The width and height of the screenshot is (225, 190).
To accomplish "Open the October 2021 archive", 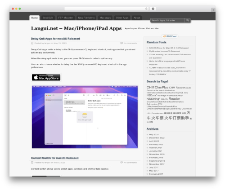I will (x=156, y=148).
